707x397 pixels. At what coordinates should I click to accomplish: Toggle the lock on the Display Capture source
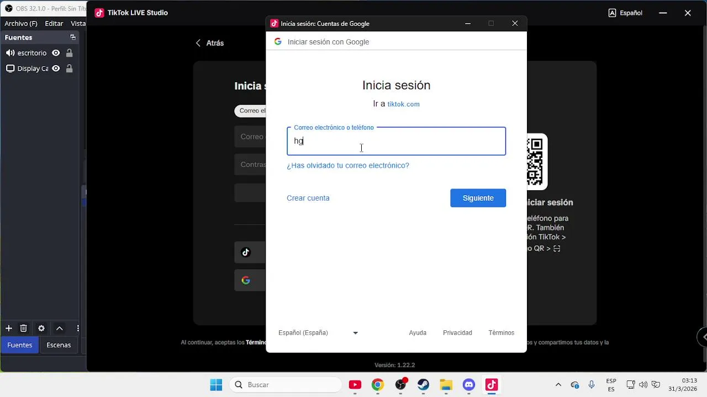[x=69, y=68]
